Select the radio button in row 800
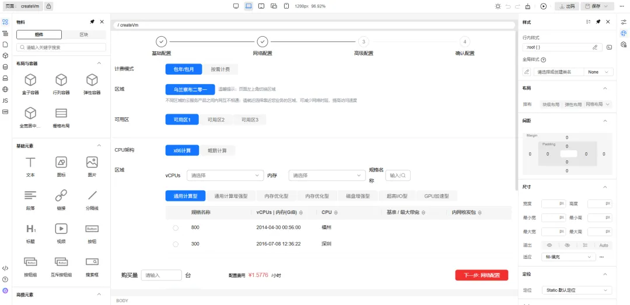Image resolution: width=630 pixels, height=305 pixels. click(176, 228)
